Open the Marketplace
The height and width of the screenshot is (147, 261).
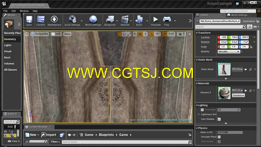click(54, 21)
